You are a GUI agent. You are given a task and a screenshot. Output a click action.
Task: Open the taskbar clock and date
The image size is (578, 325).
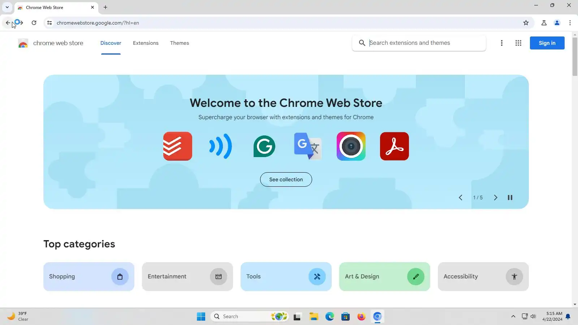click(x=552, y=316)
